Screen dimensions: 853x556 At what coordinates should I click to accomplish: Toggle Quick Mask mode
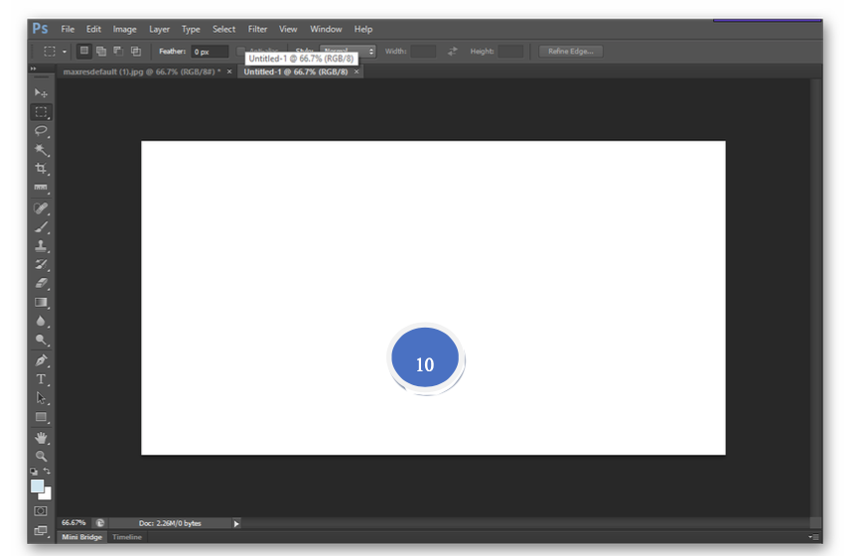[x=41, y=510]
